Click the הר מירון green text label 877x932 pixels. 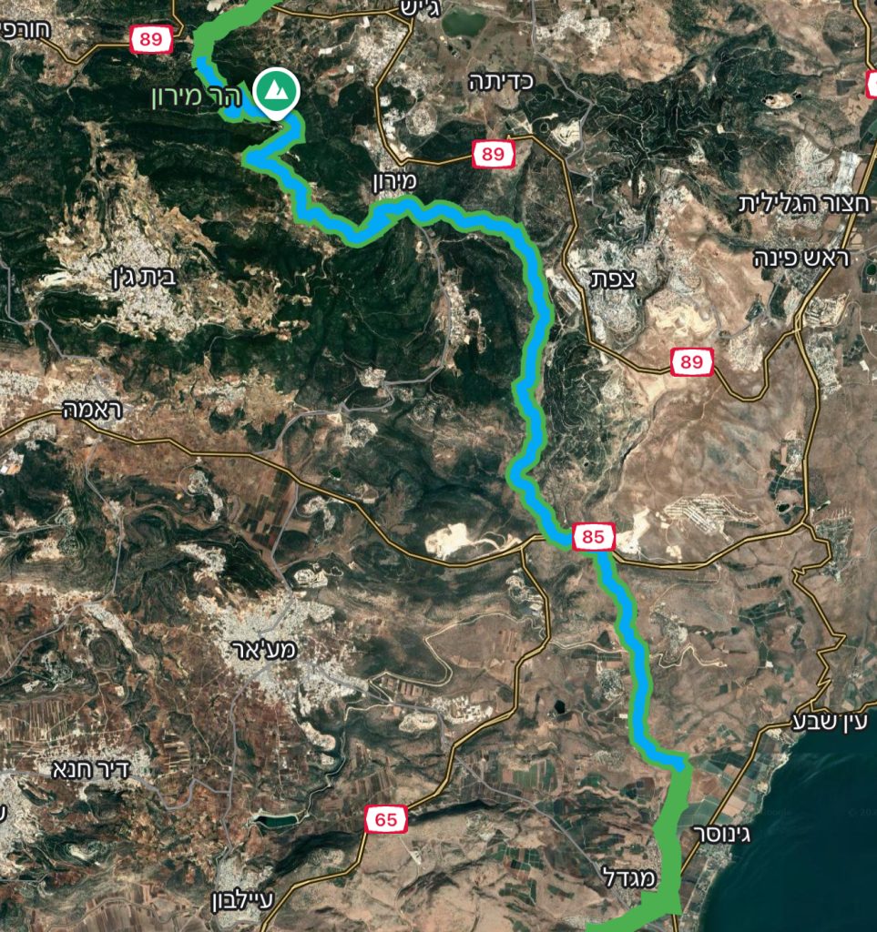[x=198, y=95]
